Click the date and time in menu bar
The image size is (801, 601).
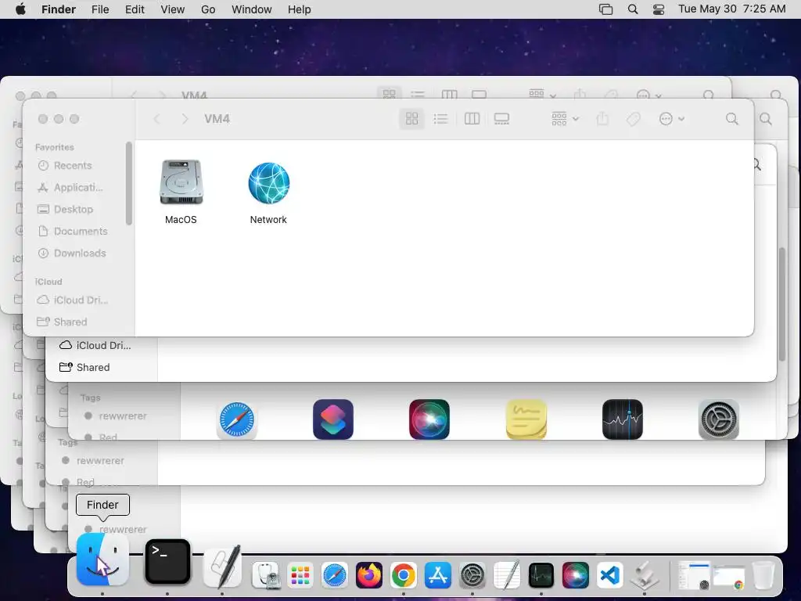tap(731, 9)
